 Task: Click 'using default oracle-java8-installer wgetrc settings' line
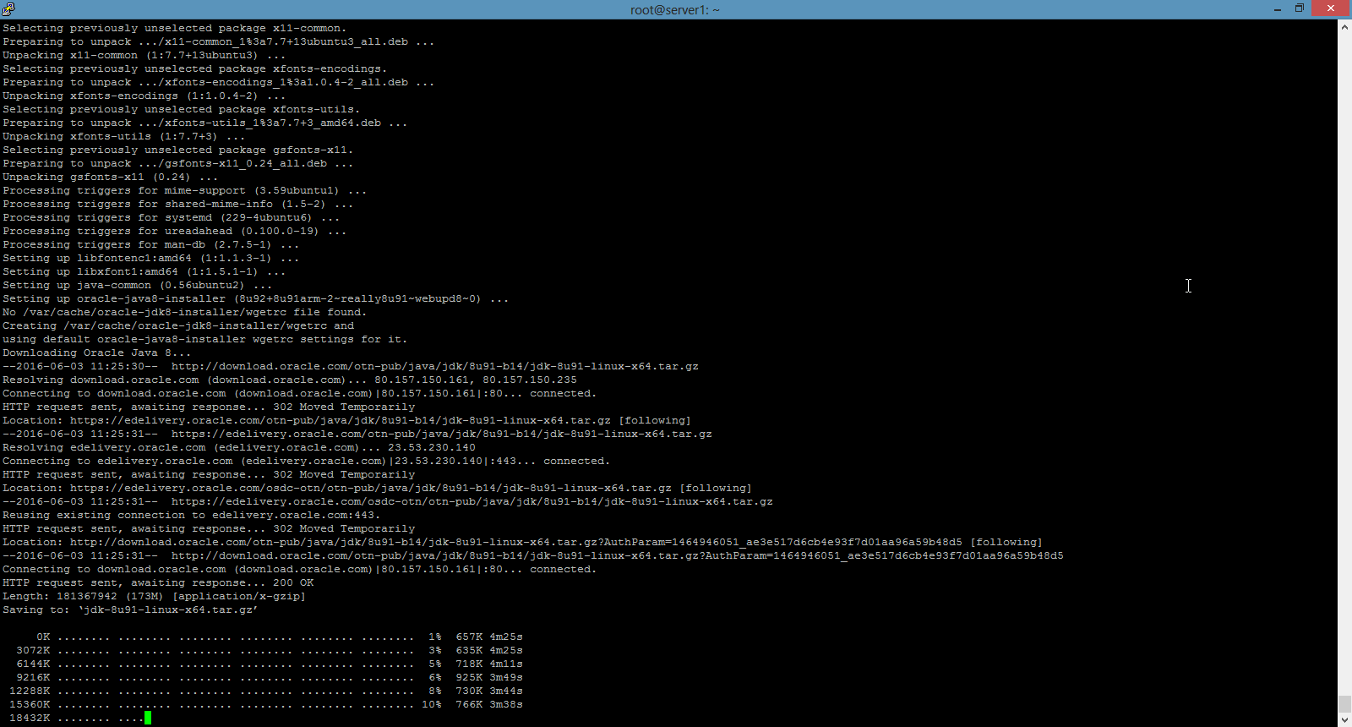point(204,339)
